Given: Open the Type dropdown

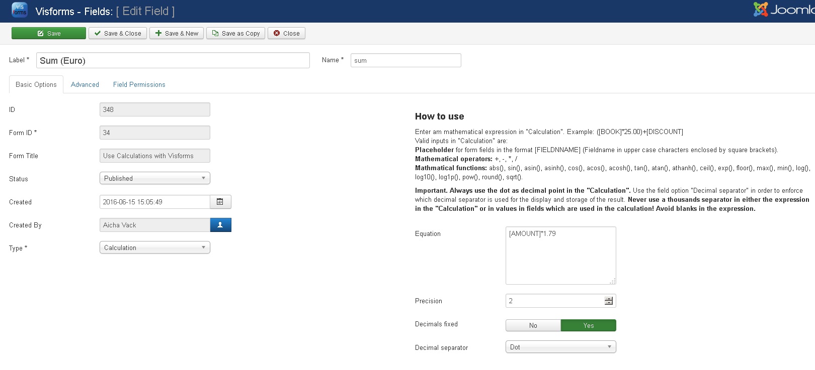Looking at the screenshot, I should click(x=155, y=248).
